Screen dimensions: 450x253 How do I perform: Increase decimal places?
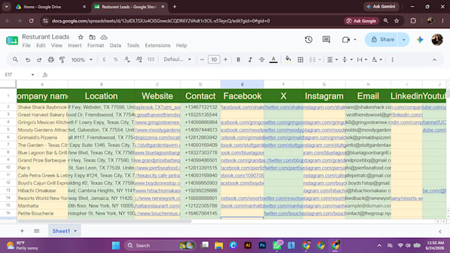pyautogui.click(x=139, y=60)
